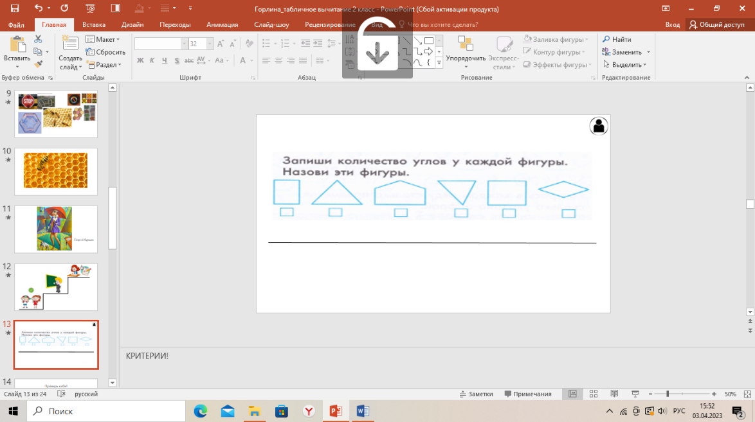Click the Redo arrow icon
This screenshot has width=755, height=422.
[x=64, y=8]
